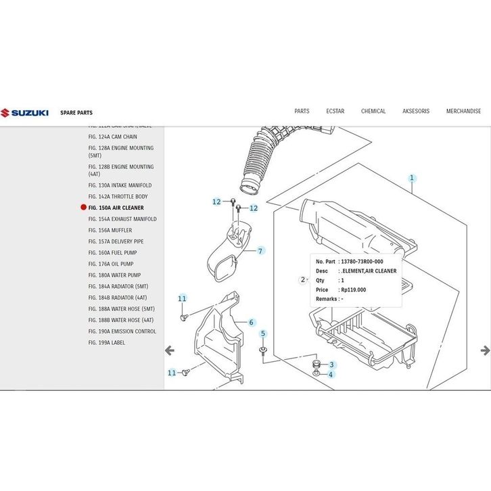The width and height of the screenshot is (491, 491).
Task: Open the PARTS menu
Action: pyautogui.click(x=302, y=112)
